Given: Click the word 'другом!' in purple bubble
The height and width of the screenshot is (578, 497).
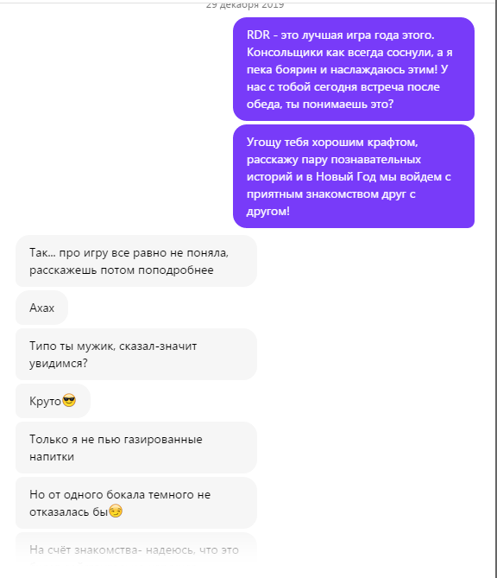Looking at the screenshot, I should coord(268,212).
